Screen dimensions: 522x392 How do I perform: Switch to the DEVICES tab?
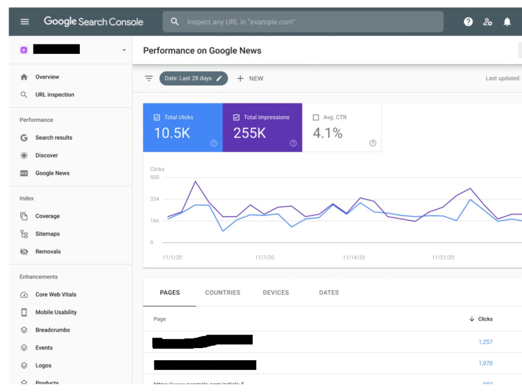pyautogui.click(x=276, y=293)
